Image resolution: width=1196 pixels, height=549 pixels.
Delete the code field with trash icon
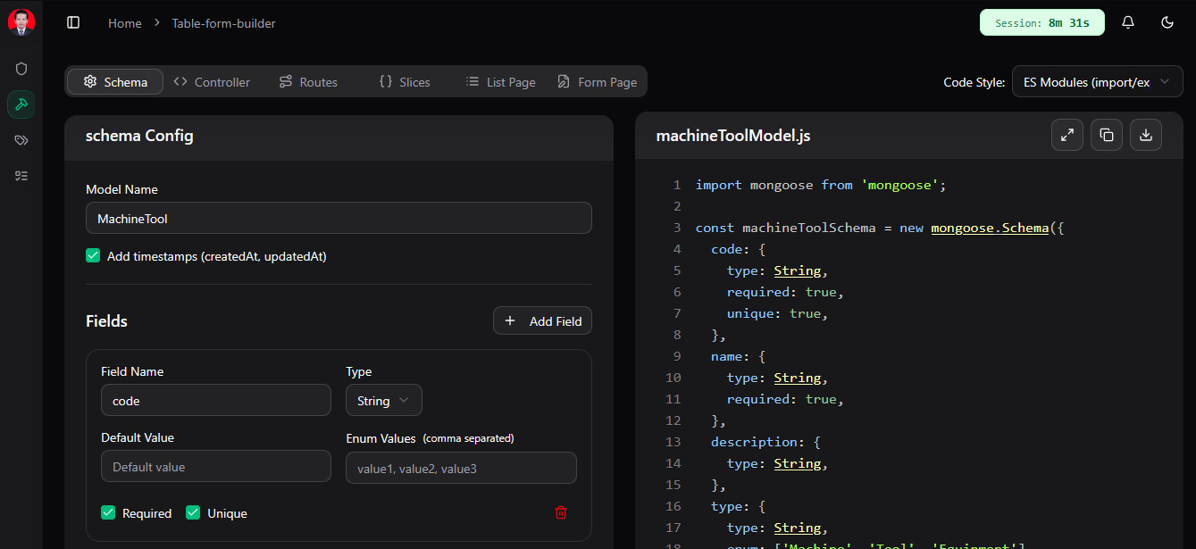coord(561,512)
